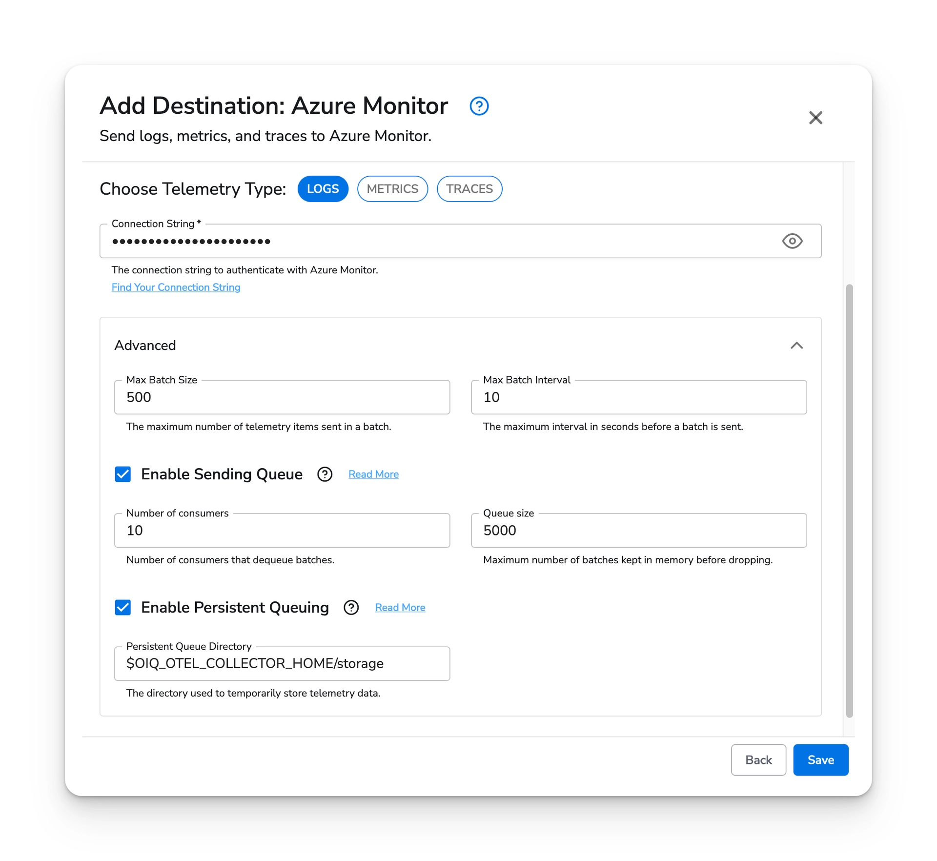Screen dimensions: 937x861
Task: Click the Advanced section header
Action: click(x=144, y=346)
